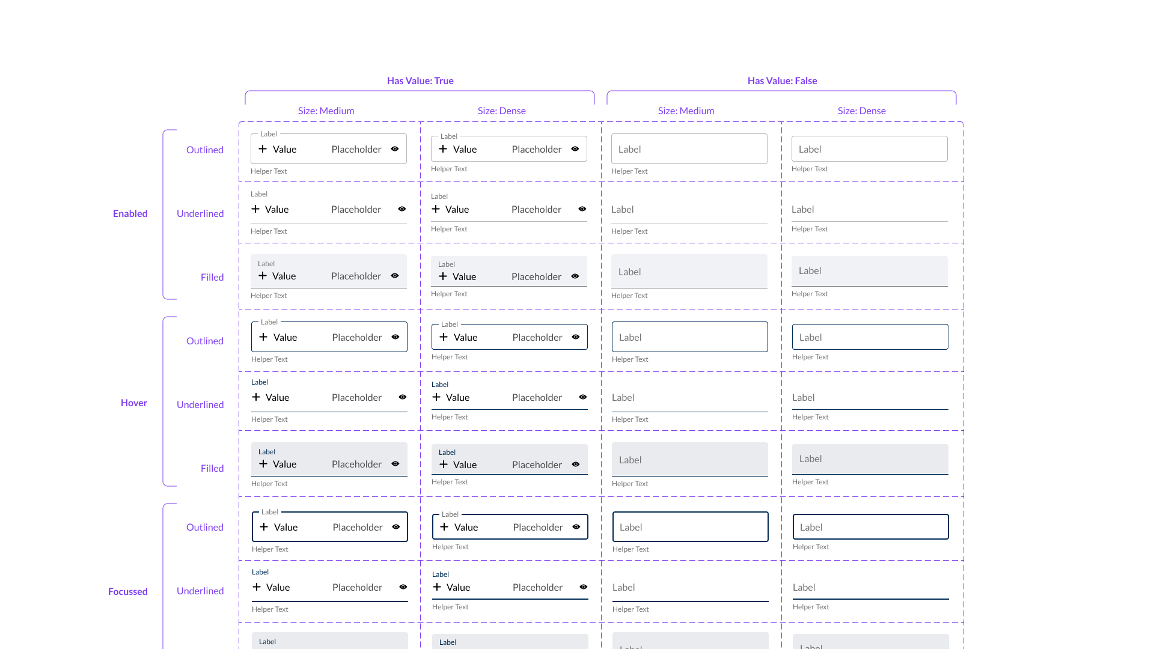Click plus icon in Enabled Filled Medium field

(263, 276)
